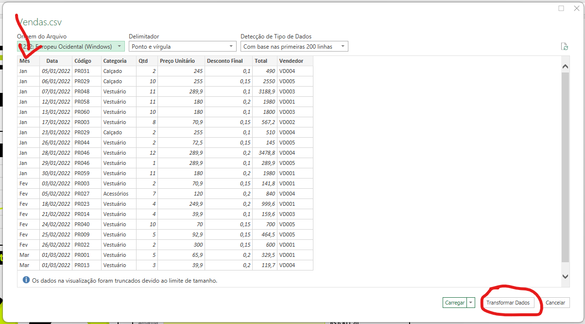Click the total value 3188,9
Screen dimensions: 585x324
265,91
